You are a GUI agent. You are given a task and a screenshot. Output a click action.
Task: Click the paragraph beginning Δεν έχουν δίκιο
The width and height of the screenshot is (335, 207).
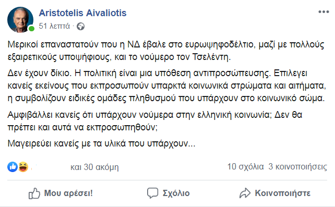[x=166, y=86]
